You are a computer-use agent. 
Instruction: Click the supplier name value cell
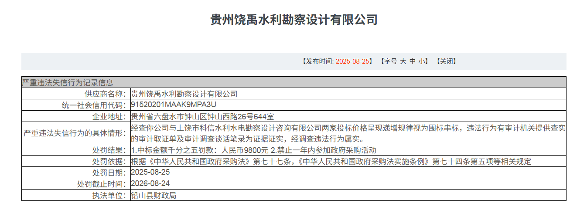click(184, 94)
